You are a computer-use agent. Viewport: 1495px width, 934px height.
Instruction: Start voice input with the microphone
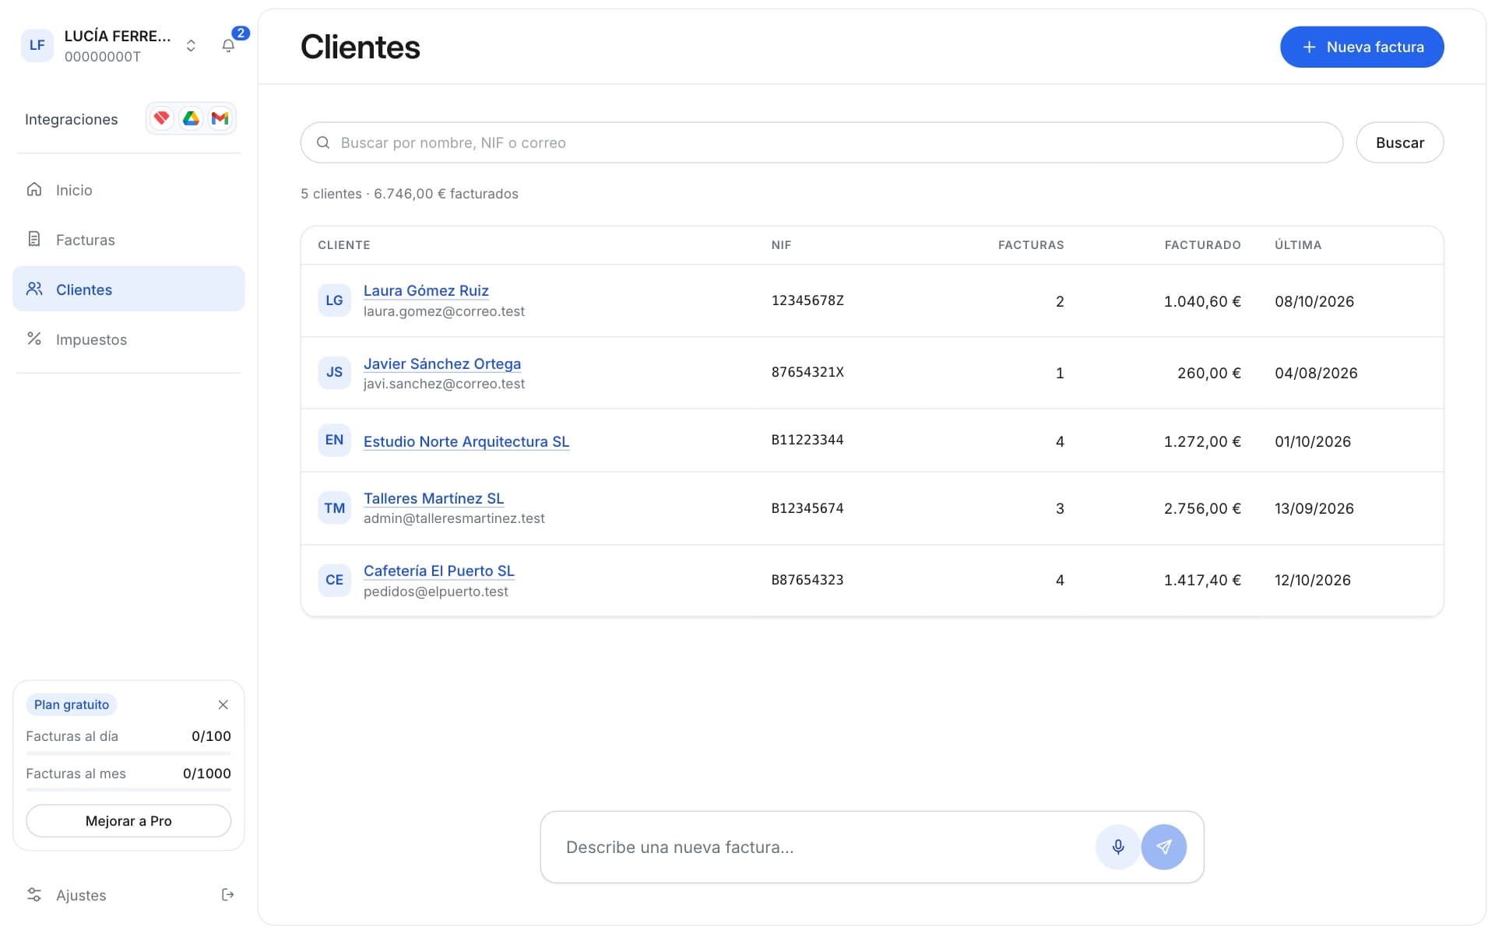click(1117, 847)
